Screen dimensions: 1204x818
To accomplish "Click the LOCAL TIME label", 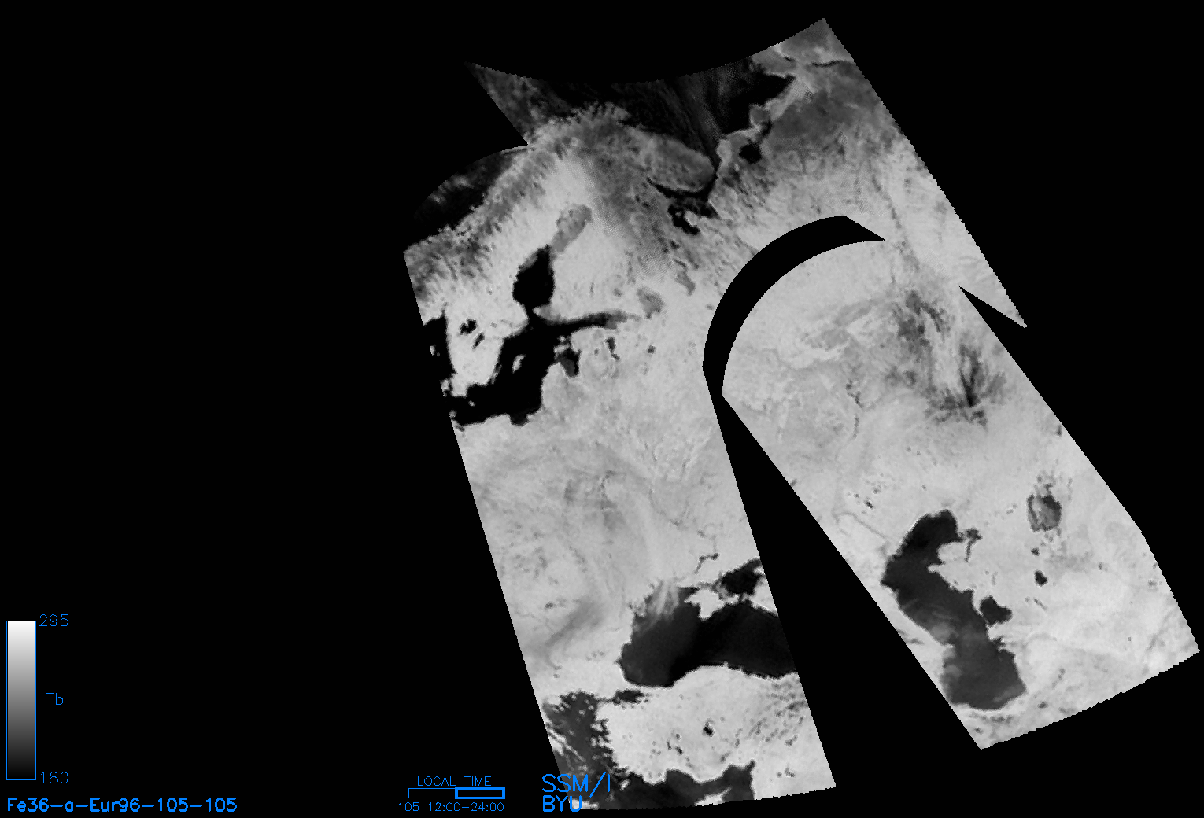I will (454, 781).
